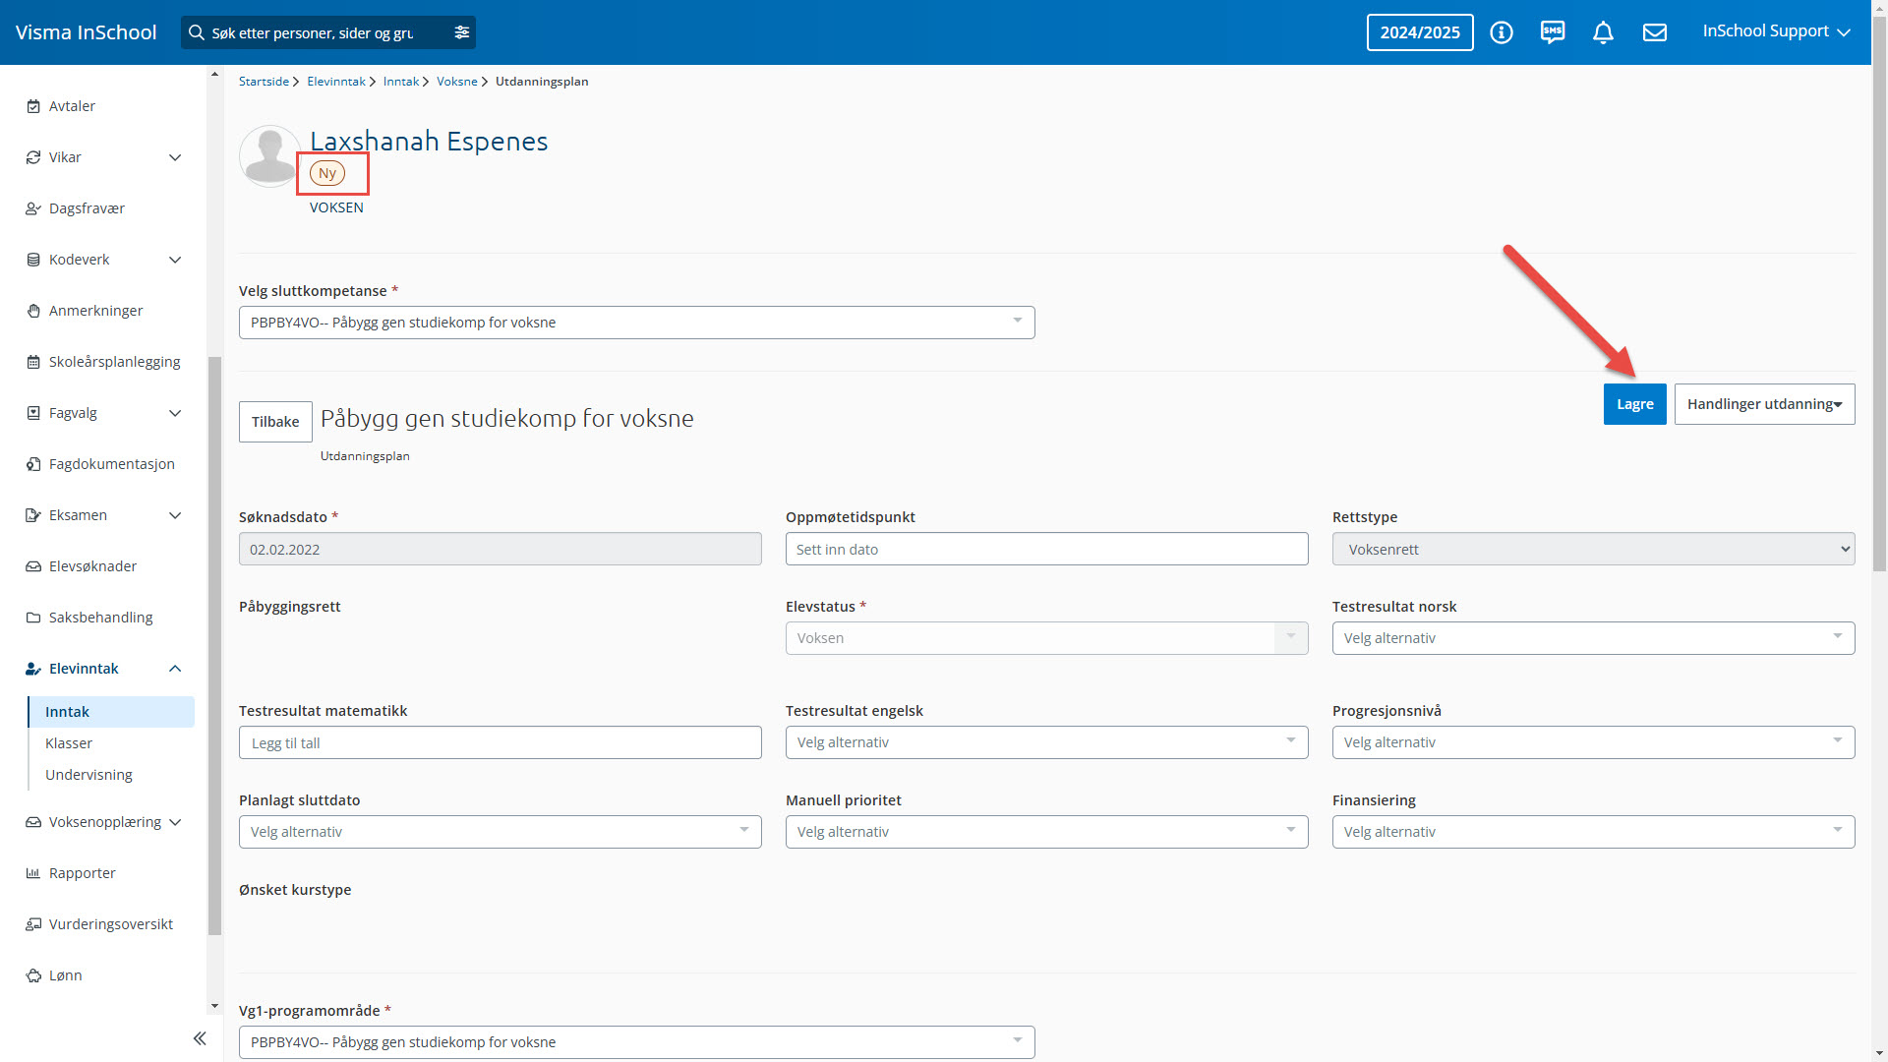This screenshot has width=1888, height=1062.
Task: Open Testresultat norsk dropdown
Action: (x=1593, y=638)
